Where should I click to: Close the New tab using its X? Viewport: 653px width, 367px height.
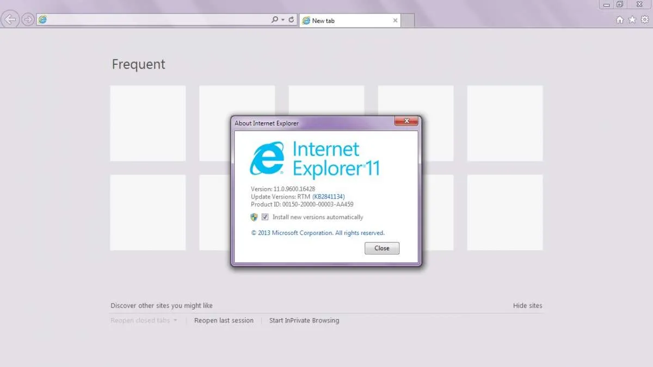395,21
